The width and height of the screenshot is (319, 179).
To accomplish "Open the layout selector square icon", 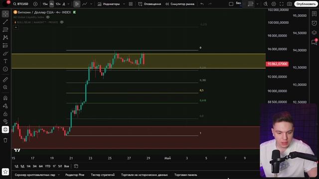I will (x=231, y=4).
